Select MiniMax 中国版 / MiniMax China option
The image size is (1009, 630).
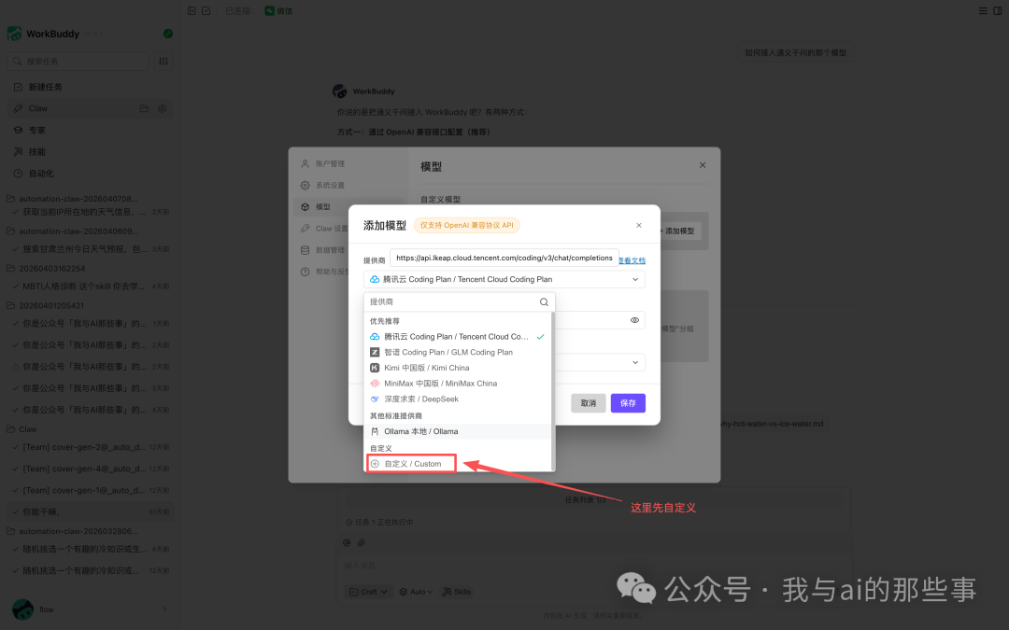click(x=458, y=384)
